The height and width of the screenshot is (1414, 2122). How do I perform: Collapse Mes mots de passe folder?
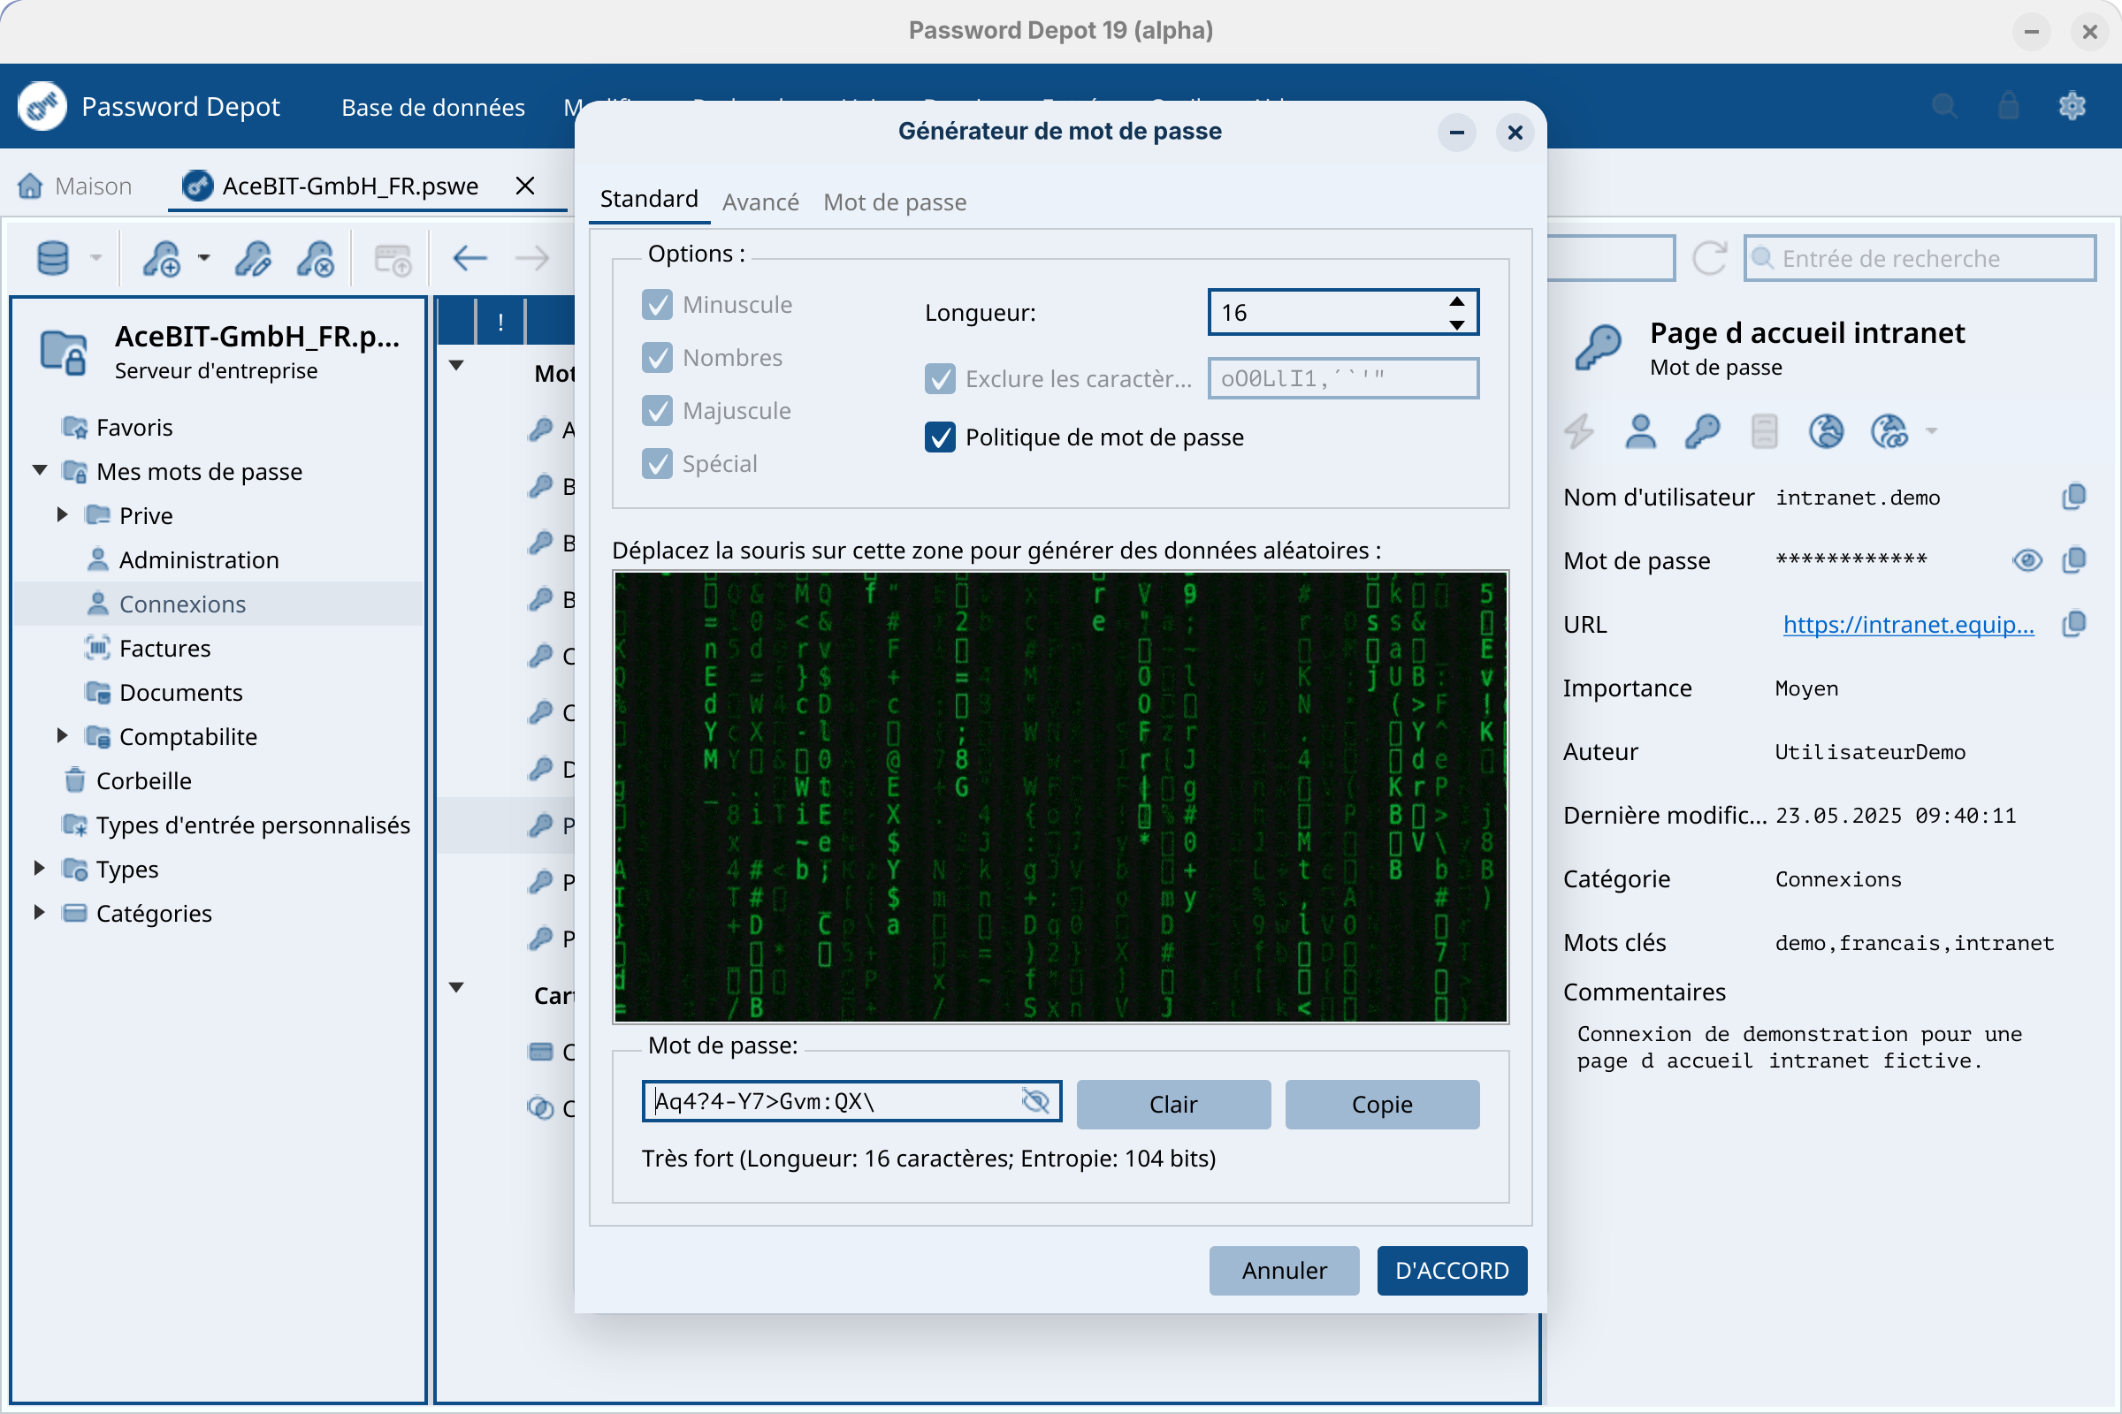40,470
